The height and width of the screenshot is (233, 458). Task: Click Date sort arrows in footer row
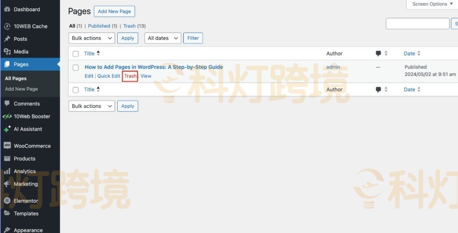pos(419,90)
